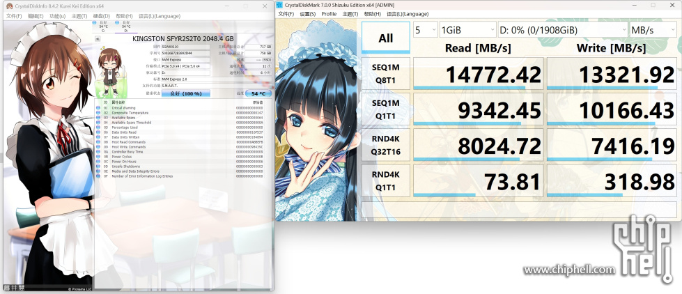Screen dimensions: 682x294
Task: Click the standard field NVM Express 2.0
Action: (216, 79)
